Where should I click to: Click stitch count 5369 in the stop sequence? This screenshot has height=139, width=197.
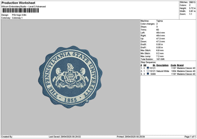[153, 74]
